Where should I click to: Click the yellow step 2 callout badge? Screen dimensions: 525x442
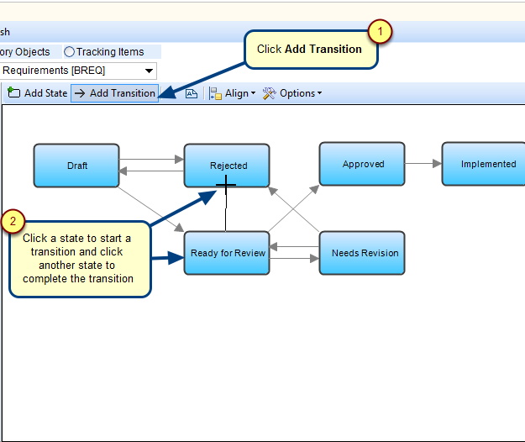[14, 222]
